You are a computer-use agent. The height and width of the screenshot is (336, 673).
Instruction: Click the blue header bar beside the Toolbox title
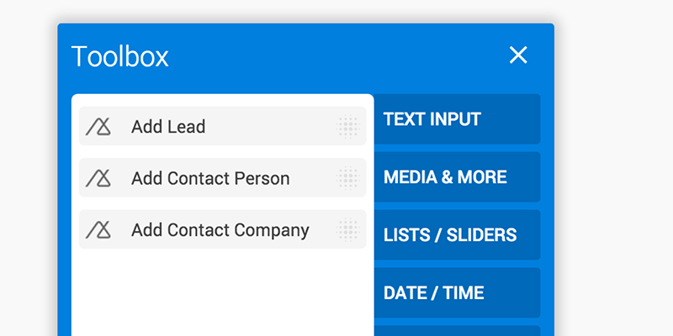point(335,55)
